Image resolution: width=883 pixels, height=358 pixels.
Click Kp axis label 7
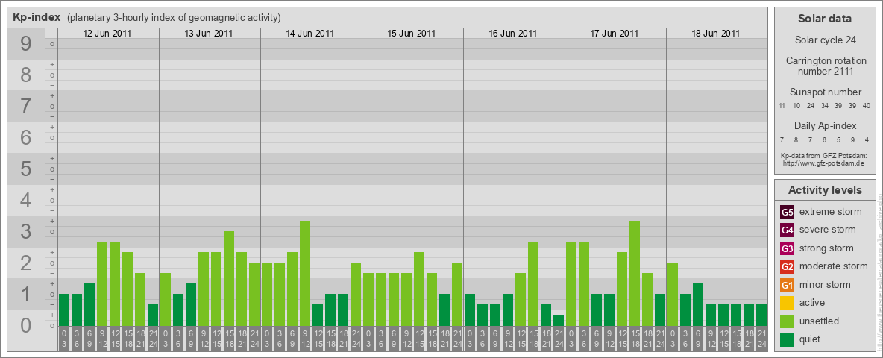25,106
